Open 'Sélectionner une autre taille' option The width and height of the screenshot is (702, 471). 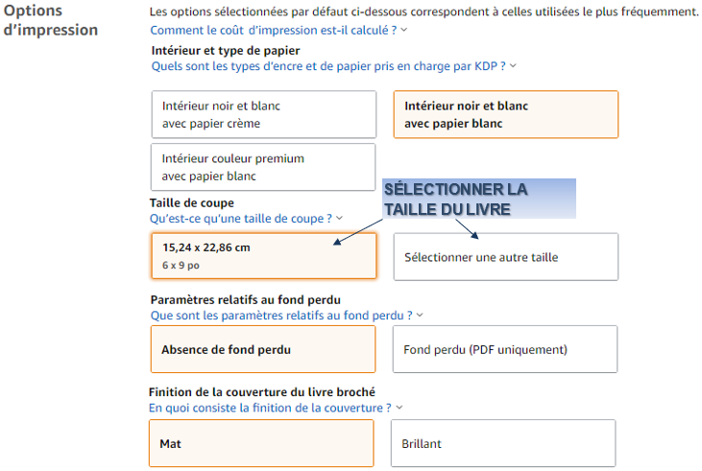point(506,257)
